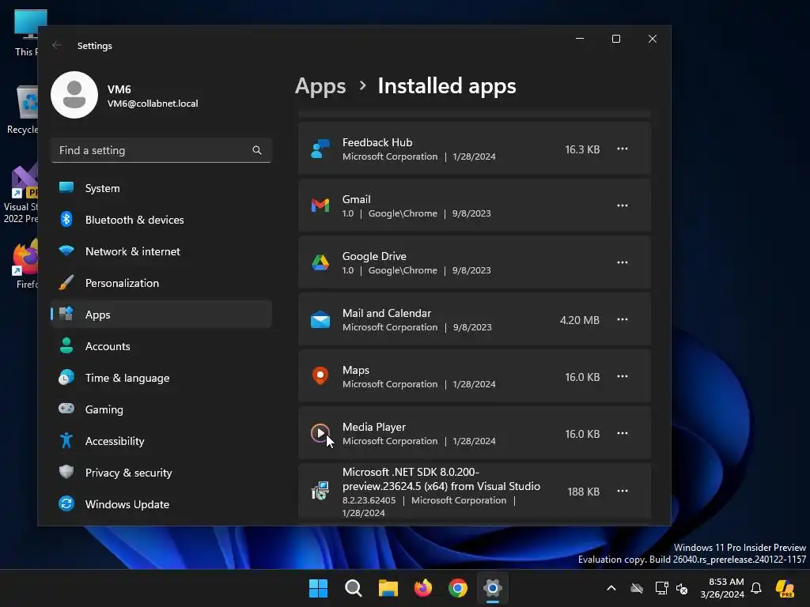The image size is (810, 607).
Task: Select Accounts in the sidebar
Action: [161, 346]
